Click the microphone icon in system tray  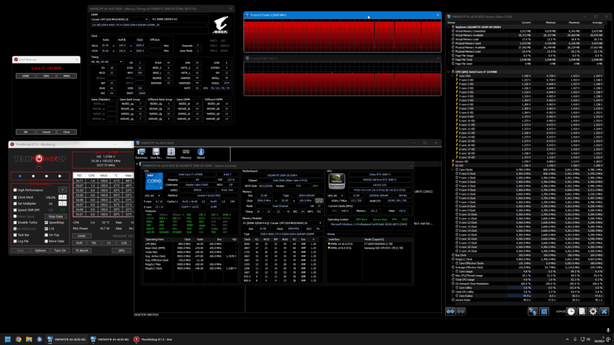click(575, 339)
